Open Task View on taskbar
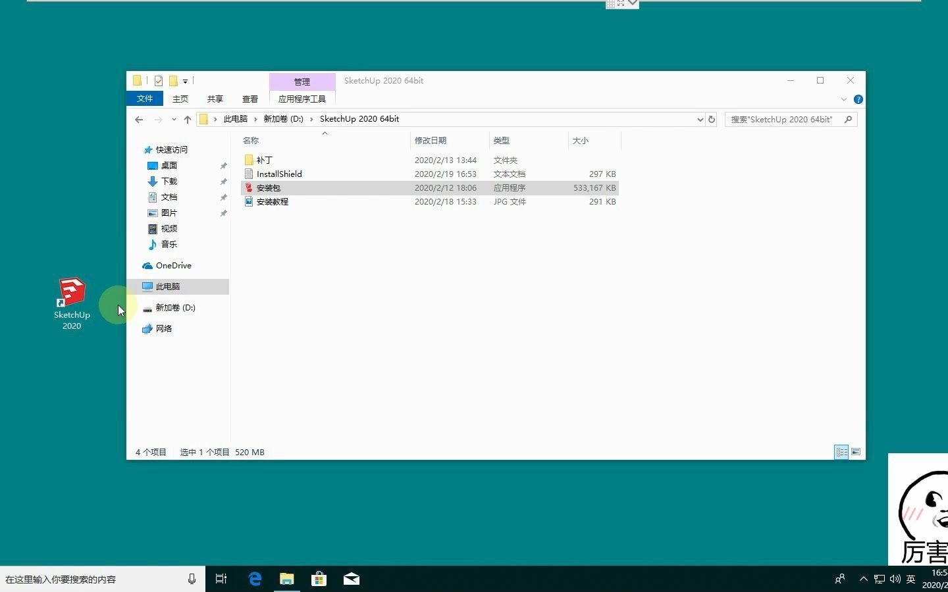 [221, 579]
